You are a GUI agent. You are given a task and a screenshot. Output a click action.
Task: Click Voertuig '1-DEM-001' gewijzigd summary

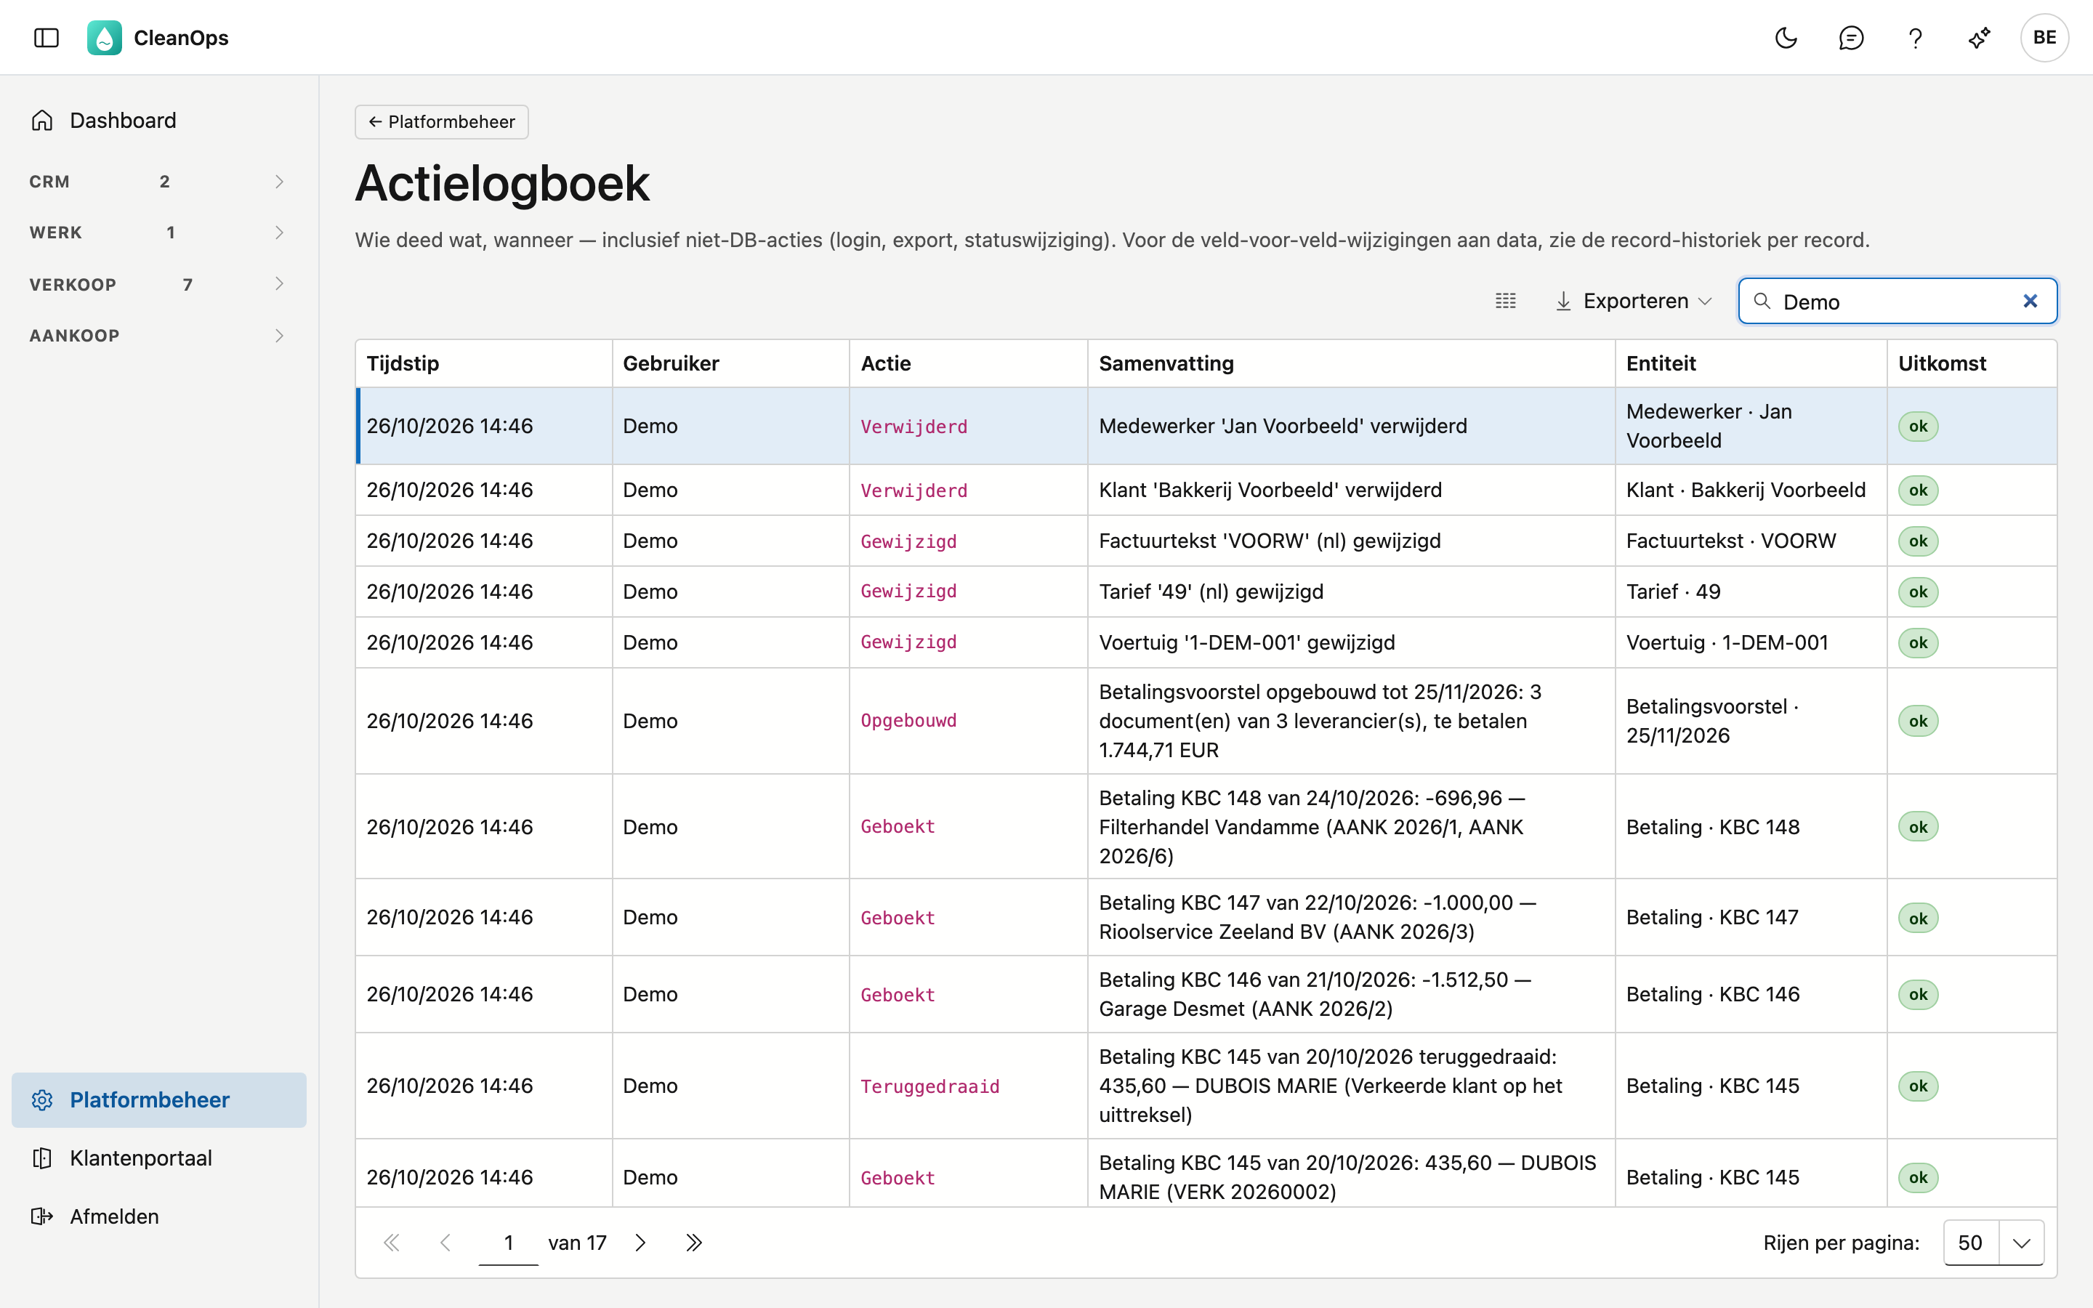1246,643
